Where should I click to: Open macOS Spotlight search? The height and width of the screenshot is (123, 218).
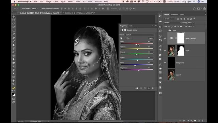(x=194, y=1)
